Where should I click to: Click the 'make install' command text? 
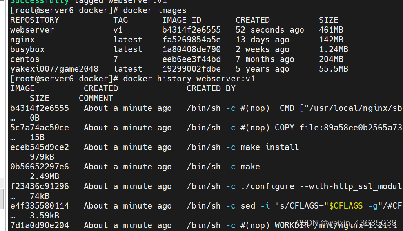click(270, 147)
